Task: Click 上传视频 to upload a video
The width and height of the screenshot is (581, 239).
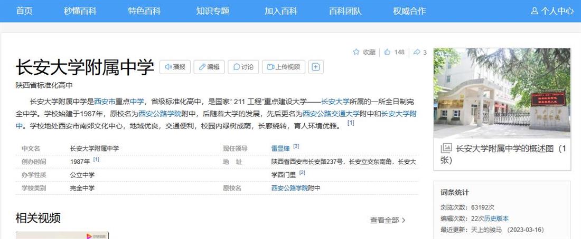Action: [284, 67]
